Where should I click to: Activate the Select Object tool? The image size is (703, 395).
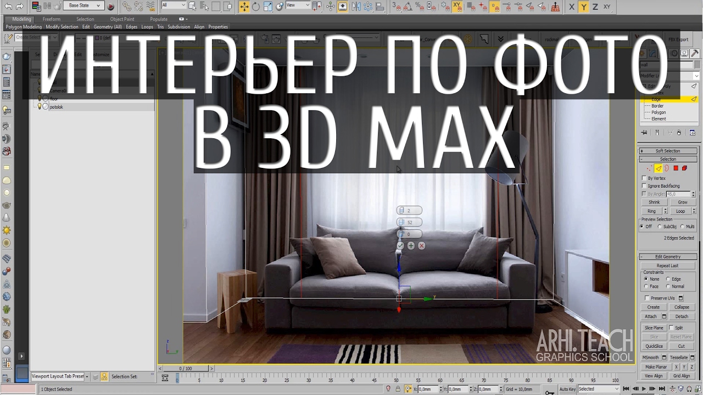(x=193, y=6)
